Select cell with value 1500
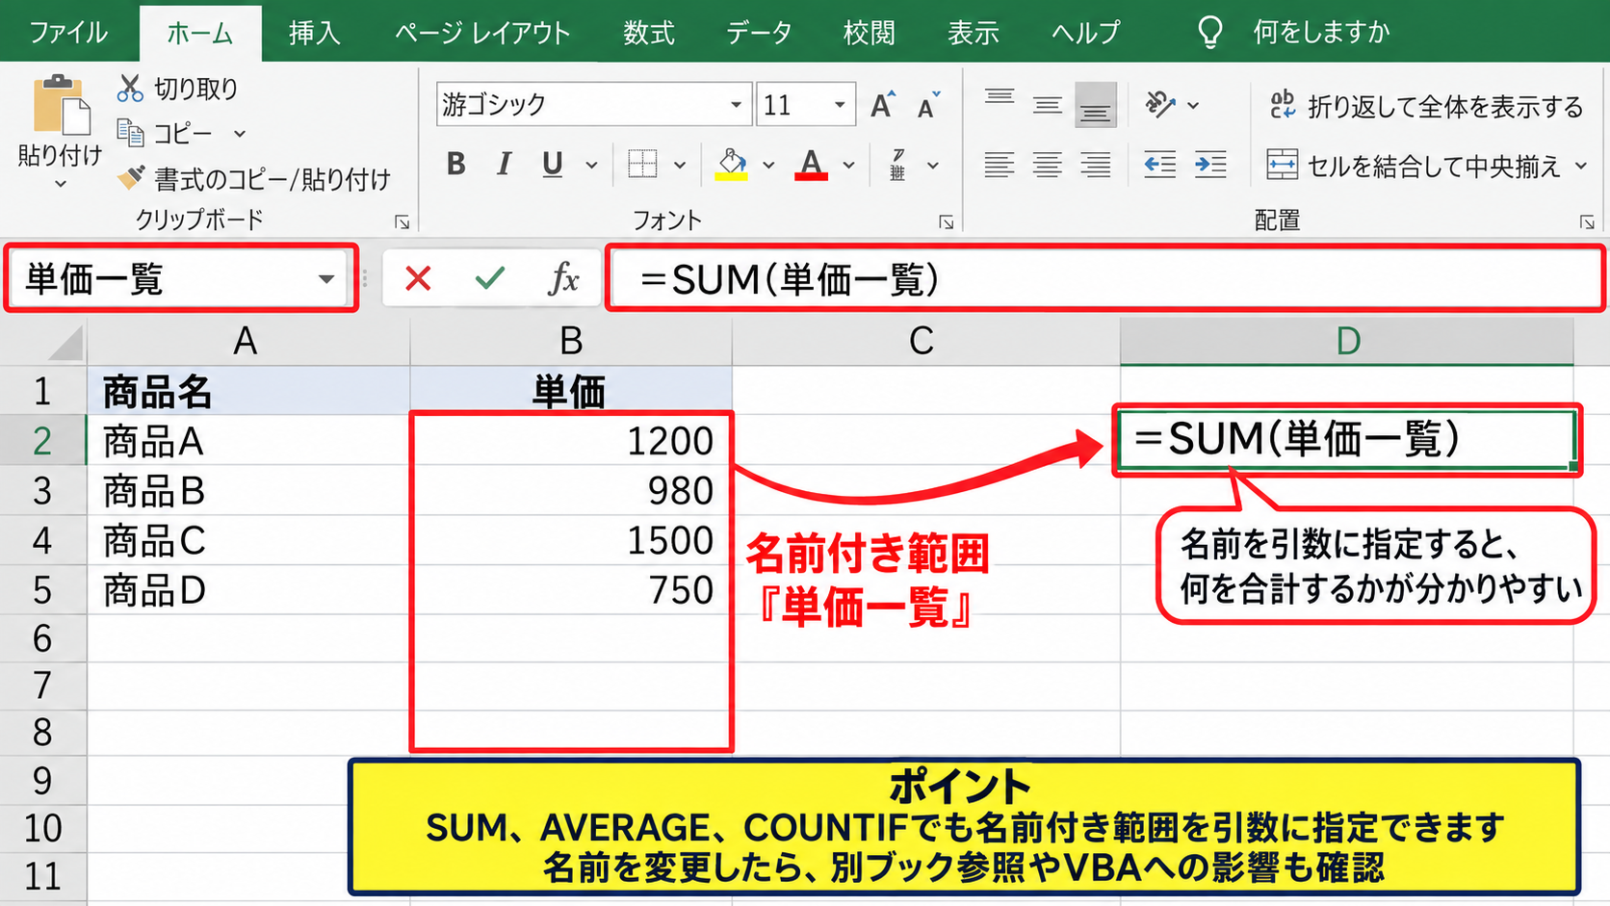 point(571,540)
